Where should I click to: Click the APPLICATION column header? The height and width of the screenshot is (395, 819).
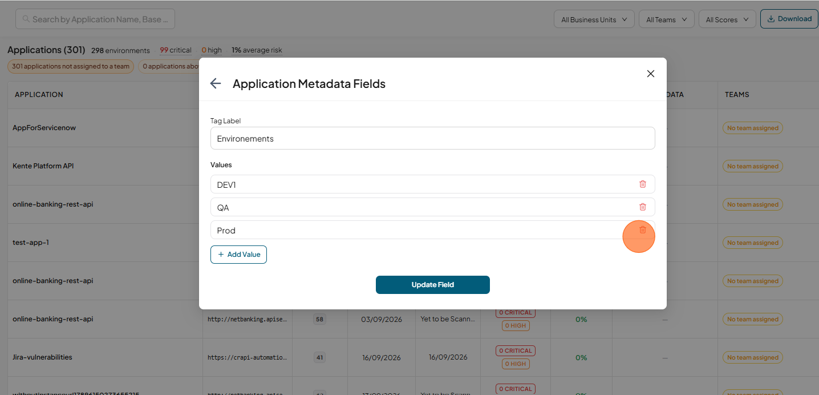click(39, 94)
